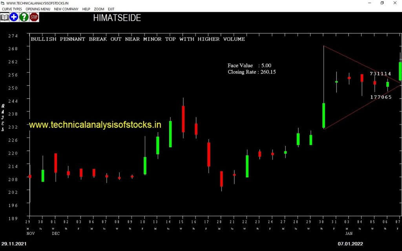402x251 pixels.
Task: Click the yellow www.technicalanalysisofstocks.in watermark link
Action: [x=95, y=125]
